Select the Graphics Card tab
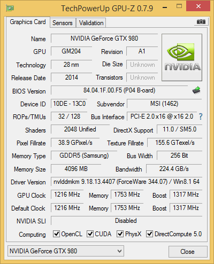This screenshot has width=214, height=264. pos(28,22)
